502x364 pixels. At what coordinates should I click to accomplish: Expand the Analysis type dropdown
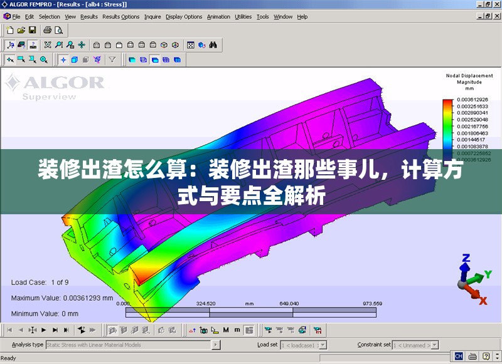pos(216,345)
